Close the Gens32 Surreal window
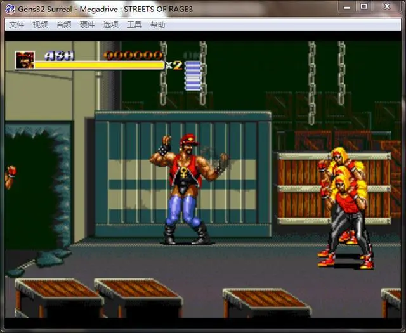The image size is (406, 333). click(x=387, y=7)
